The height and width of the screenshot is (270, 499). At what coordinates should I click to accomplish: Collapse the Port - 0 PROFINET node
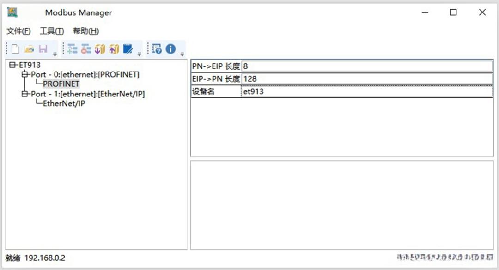coord(24,74)
